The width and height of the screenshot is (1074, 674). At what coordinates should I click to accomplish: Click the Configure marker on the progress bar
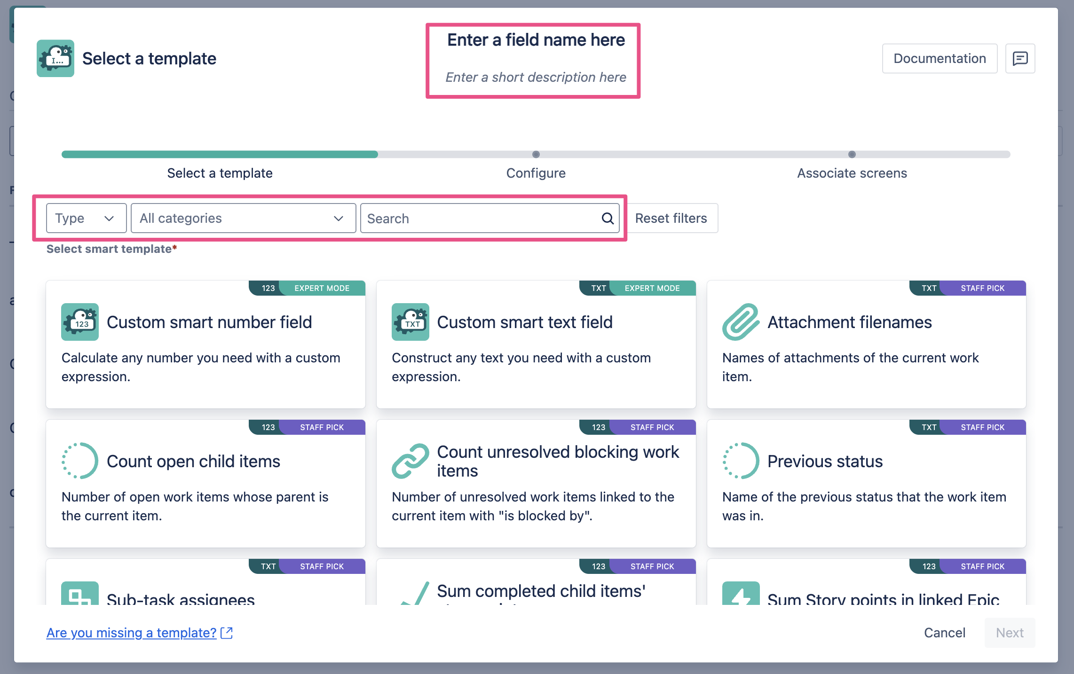[x=536, y=155]
